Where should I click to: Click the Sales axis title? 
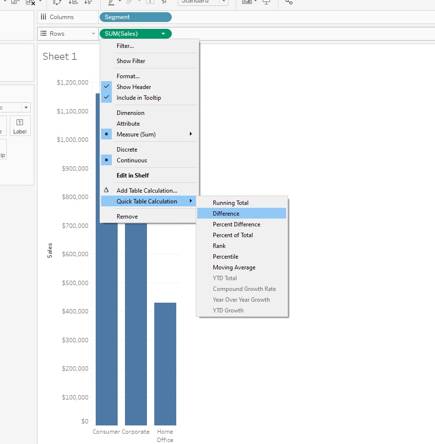[50, 250]
